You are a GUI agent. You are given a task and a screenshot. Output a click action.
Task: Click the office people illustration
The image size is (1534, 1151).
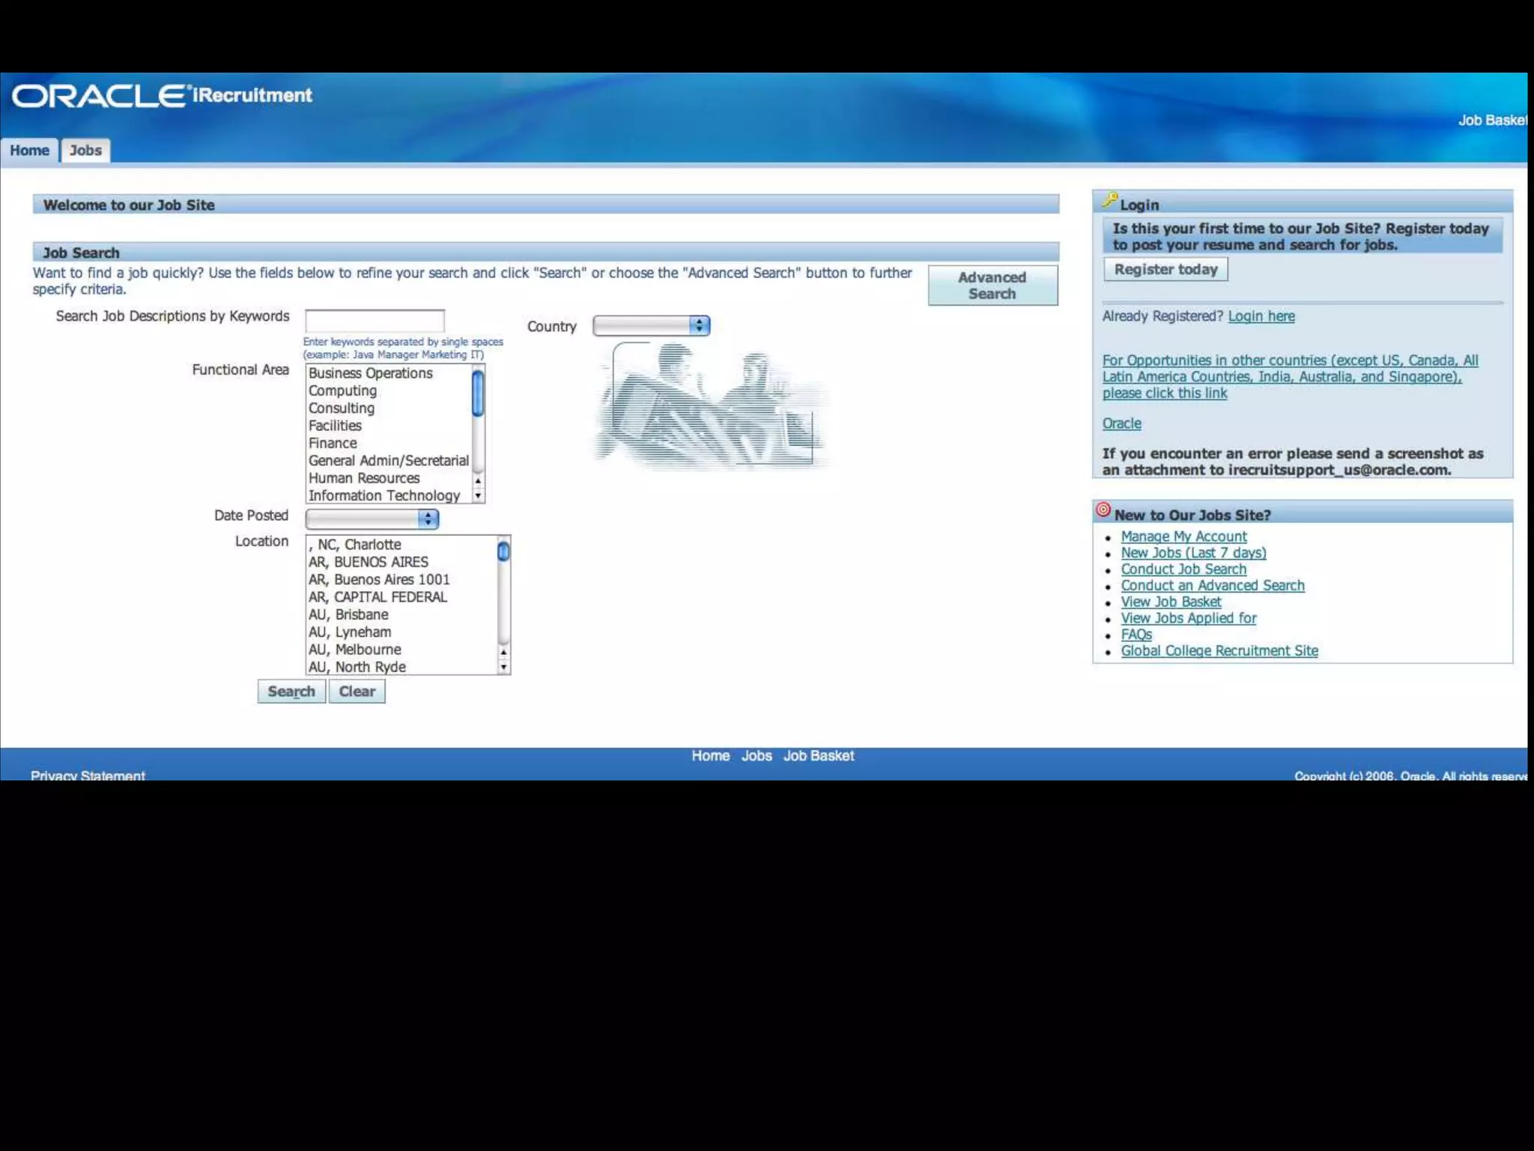(x=710, y=405)
